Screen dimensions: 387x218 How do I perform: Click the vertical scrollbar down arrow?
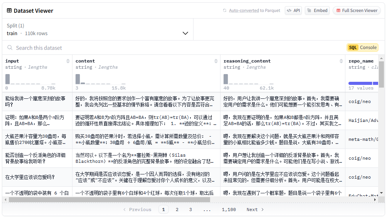click(x=381, y=193)
